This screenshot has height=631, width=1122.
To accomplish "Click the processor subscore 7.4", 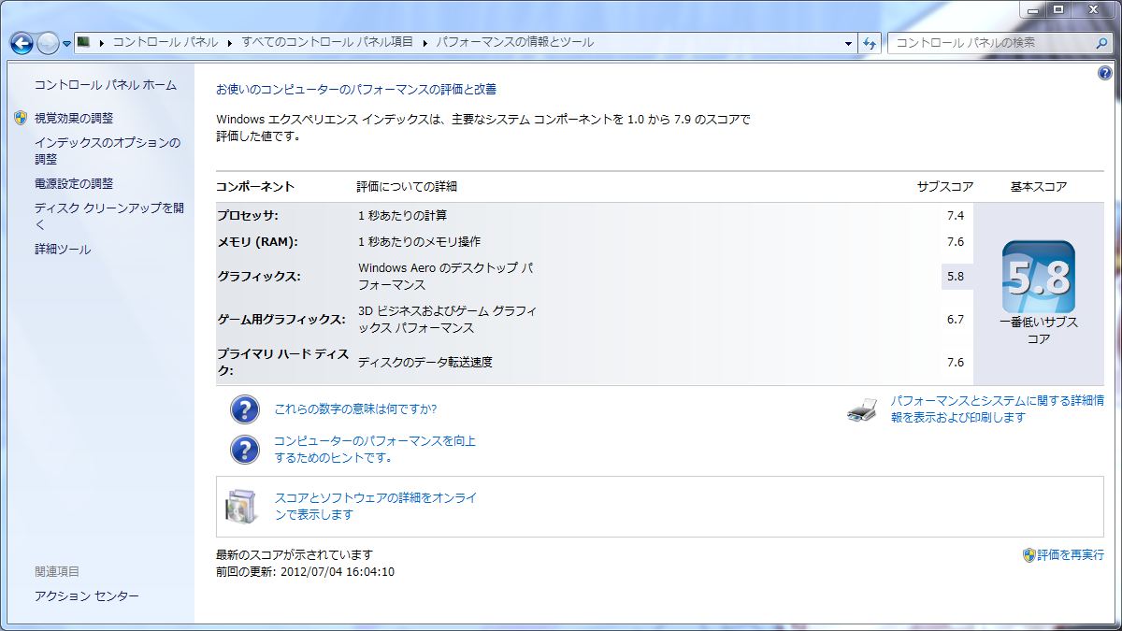I will tap(955, 216).
